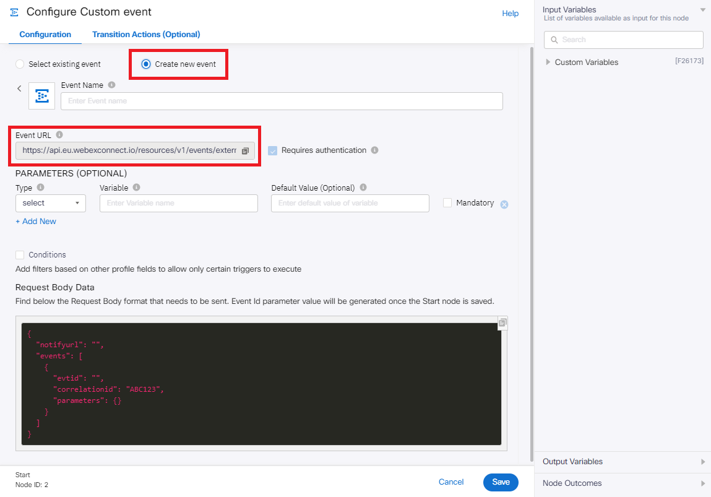
Task: Enable the Mandatory checkbox
Action: point(447,203)
